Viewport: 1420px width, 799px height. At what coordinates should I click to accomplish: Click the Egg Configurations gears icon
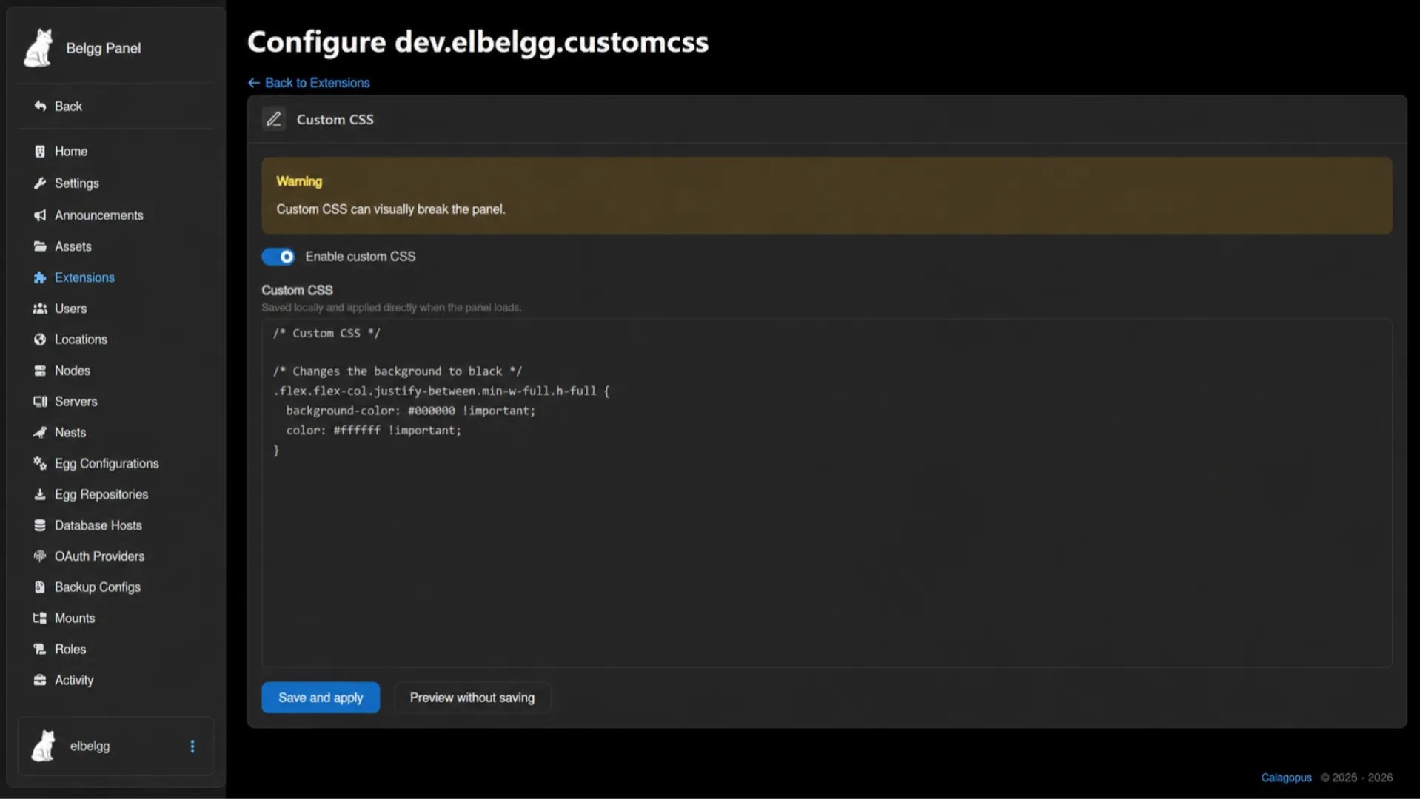click(40, 464)
